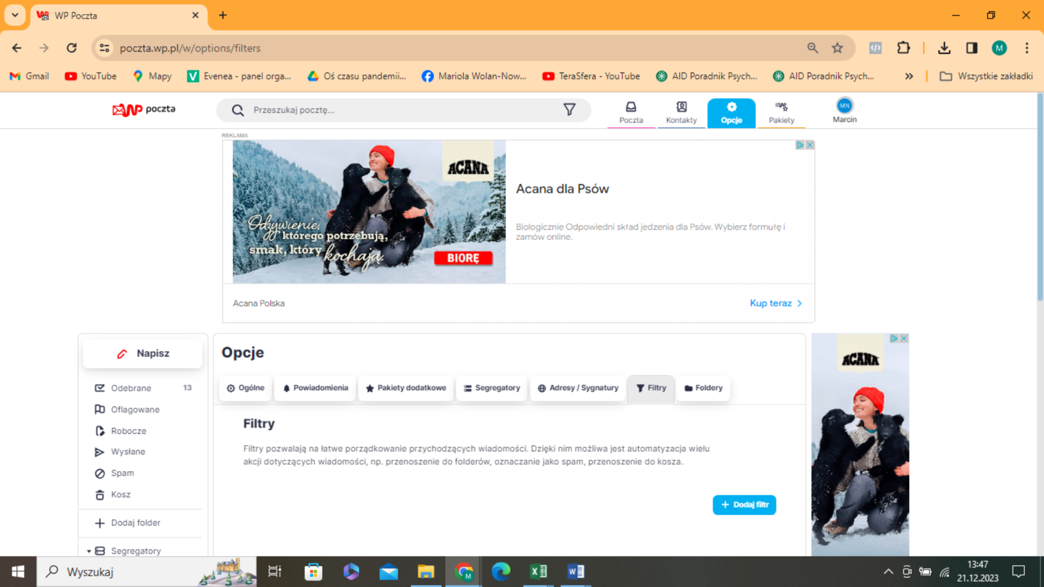Switch to the Ogólne options tab
This screenshot has width=1044, height=587.
245,388
